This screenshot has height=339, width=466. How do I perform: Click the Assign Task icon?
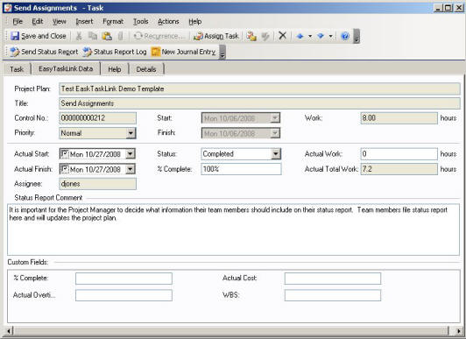click(x=198, y=36)
